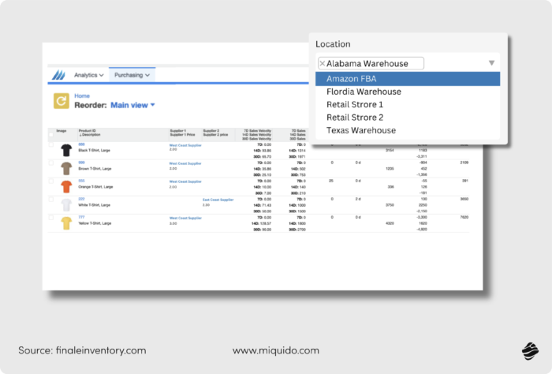Click the Home breadcrumb link
This screenshot has width=552, height=374.
82,95
